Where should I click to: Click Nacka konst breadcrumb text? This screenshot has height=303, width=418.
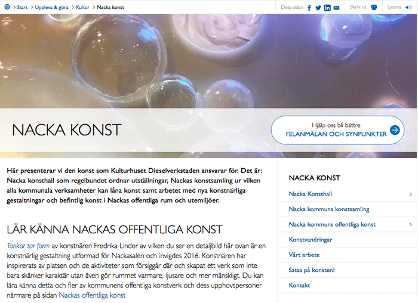[110, 7]
